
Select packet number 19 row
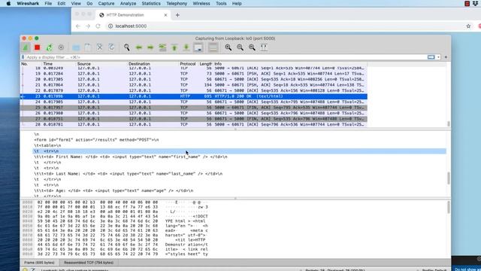point(194,74)
